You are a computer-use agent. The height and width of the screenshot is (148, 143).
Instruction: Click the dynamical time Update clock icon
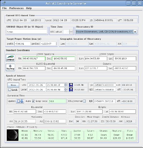coord(20,101)
